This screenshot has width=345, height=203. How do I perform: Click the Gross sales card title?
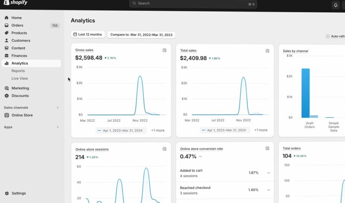tap(84, 50)
